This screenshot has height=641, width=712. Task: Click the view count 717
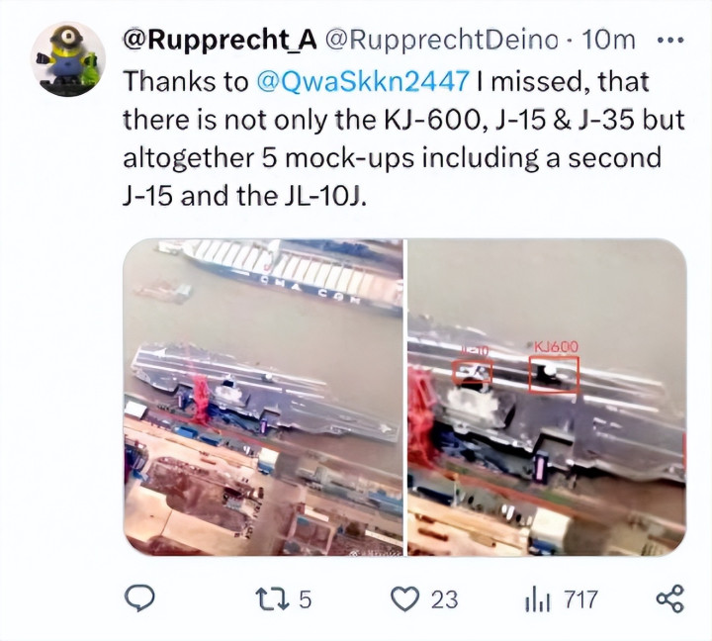tap(581, 599)
